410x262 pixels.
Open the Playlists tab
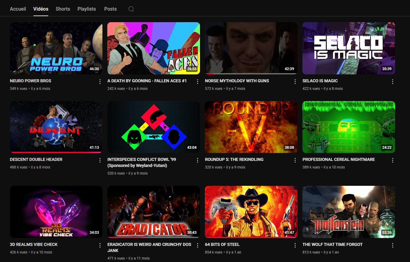[x=87, y=9]
